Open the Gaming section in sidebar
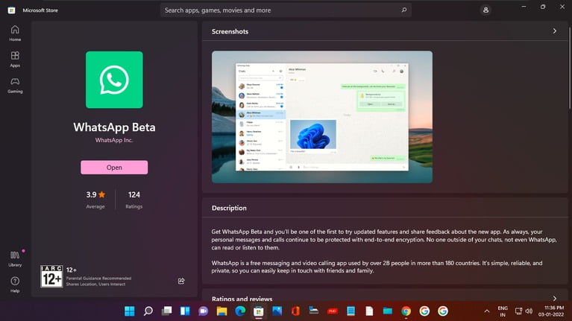The width and height of the screenshot is (572, 321). (15, 85)
